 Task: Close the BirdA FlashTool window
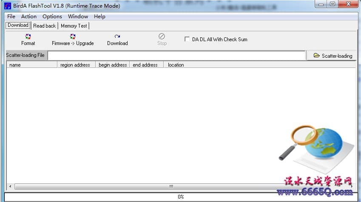point(348,4)
